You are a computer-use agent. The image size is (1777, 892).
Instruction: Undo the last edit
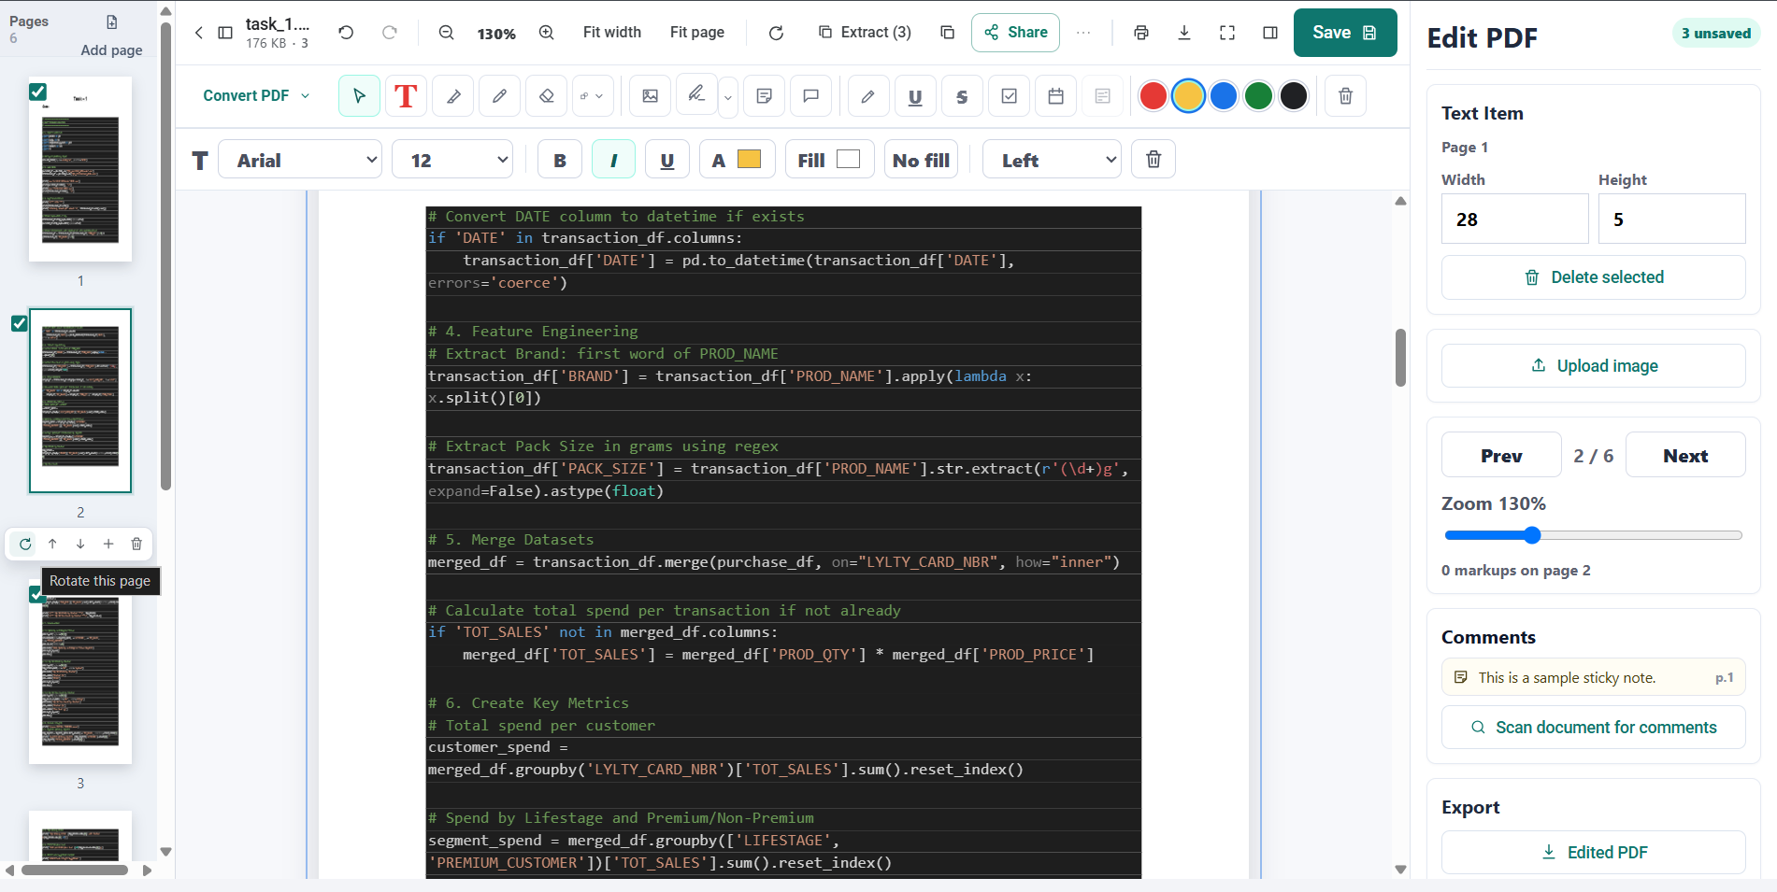pos(346,33)
